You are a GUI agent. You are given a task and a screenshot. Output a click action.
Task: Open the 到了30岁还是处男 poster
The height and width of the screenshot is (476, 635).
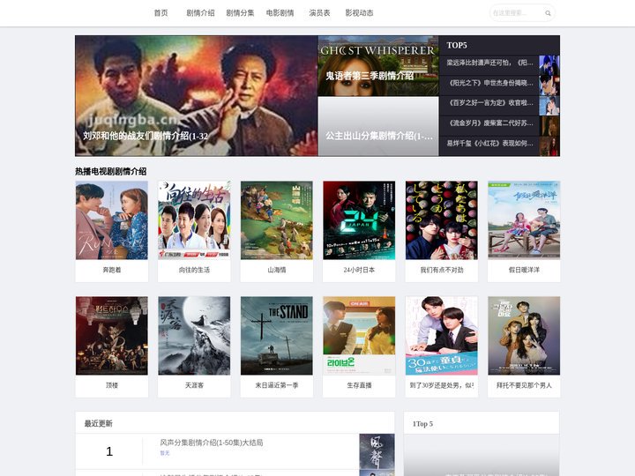442,336
